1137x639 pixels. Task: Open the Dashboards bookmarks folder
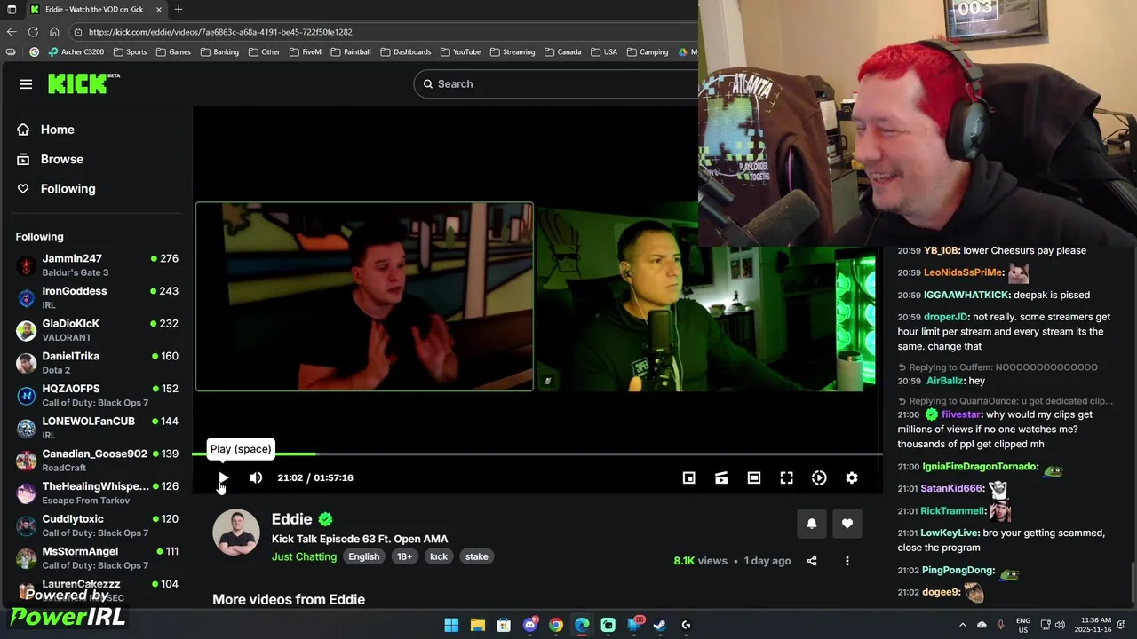[x=405, y=51]
